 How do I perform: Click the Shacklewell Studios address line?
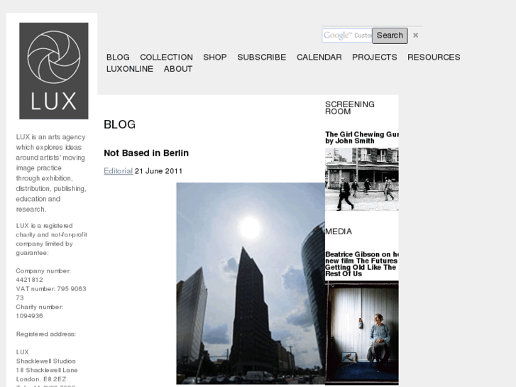(45, 361)
